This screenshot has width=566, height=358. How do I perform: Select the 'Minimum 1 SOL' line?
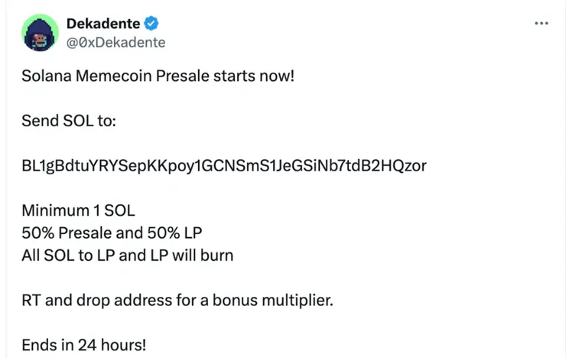[x=78, y=210]
